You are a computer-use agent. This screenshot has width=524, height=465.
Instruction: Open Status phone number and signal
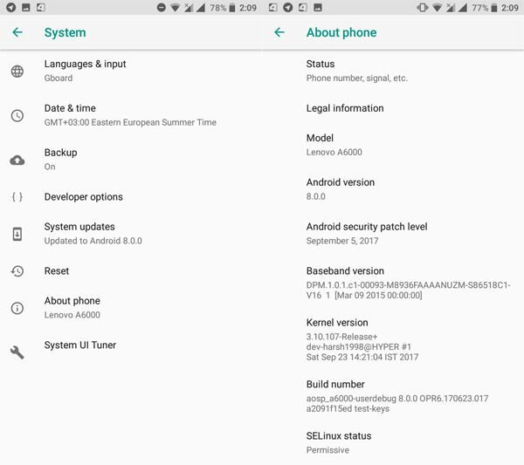(x=393, y=71)
